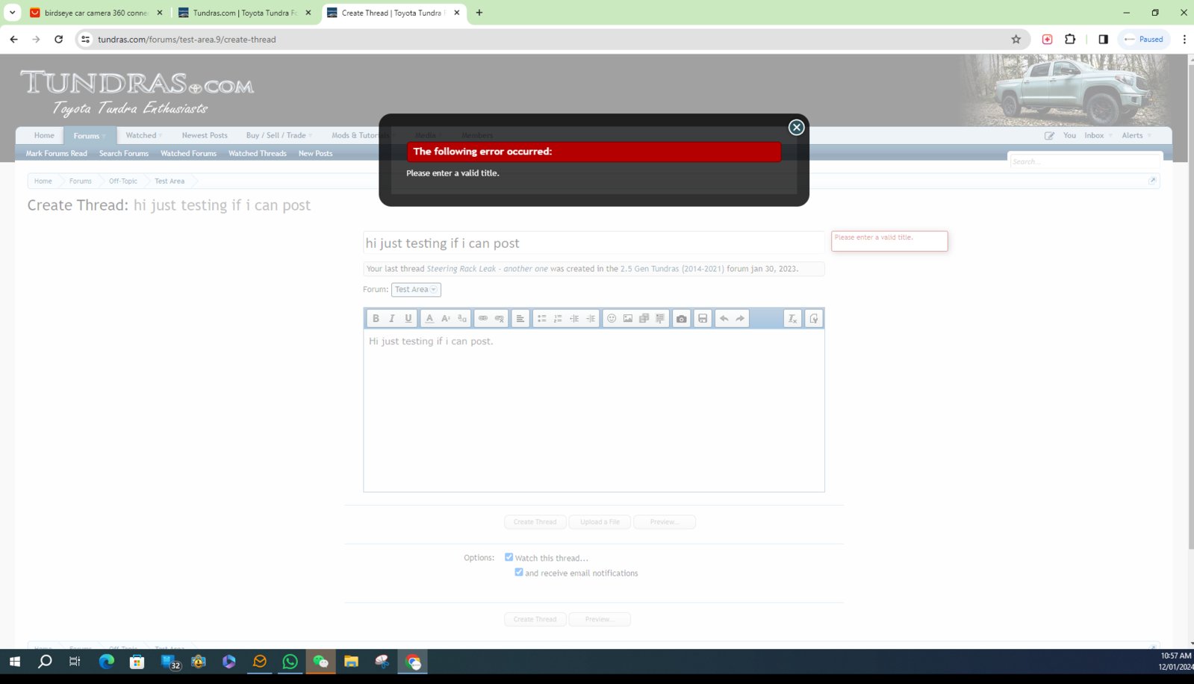Image resolution: width=1194 pixels, height=684 pixels.
Task: Toggle bold formatting in editor
Action: click(376, 319)
